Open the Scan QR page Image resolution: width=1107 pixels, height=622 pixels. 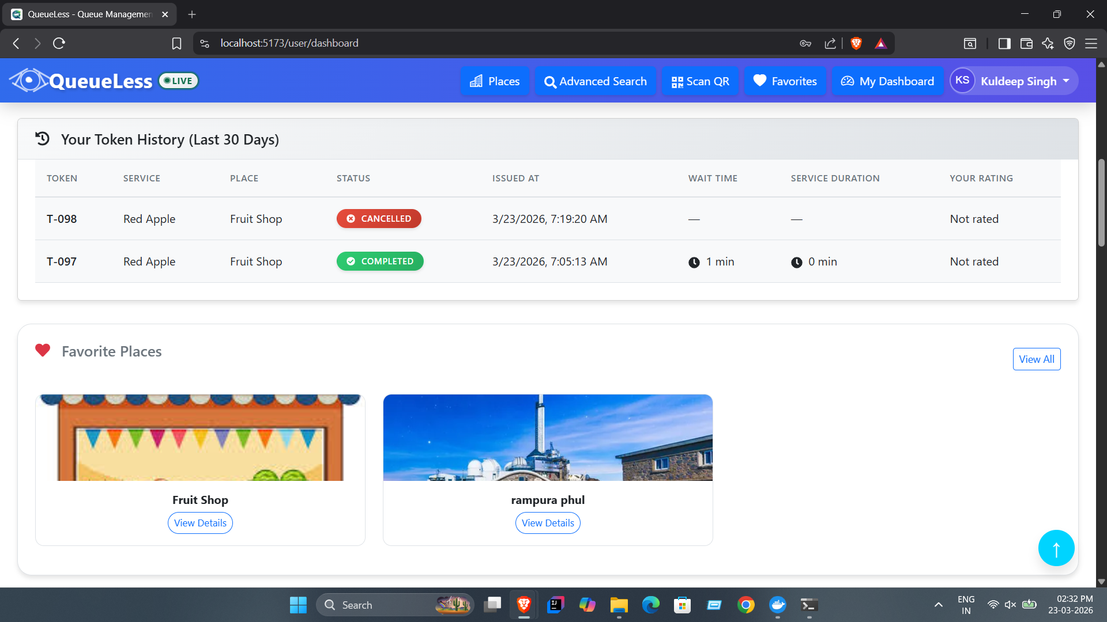pos(700,81)
